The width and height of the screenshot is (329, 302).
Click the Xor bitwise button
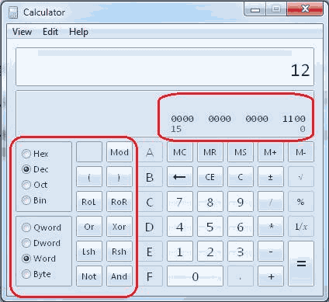pos(119,227)
